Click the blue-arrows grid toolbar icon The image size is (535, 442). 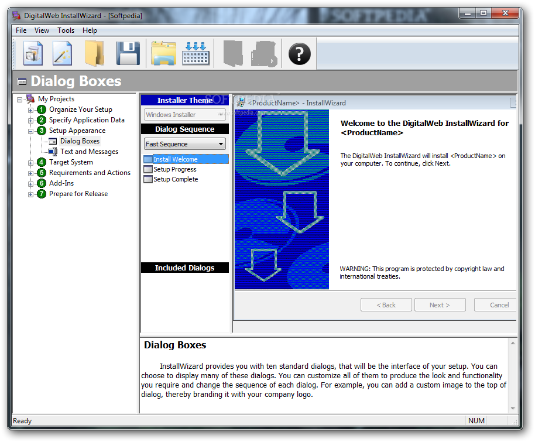click(196, 53)
